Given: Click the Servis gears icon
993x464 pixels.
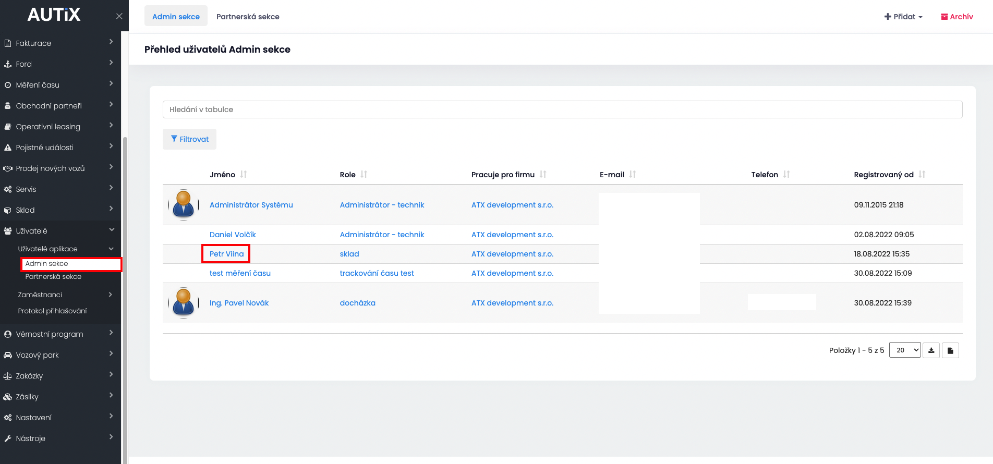Looking at the screenshot, I should pyautogui.click(x=8, y=189).
